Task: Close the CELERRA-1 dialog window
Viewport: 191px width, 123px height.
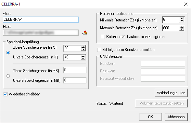Action: pyautogui.click(x=186, y=4)
